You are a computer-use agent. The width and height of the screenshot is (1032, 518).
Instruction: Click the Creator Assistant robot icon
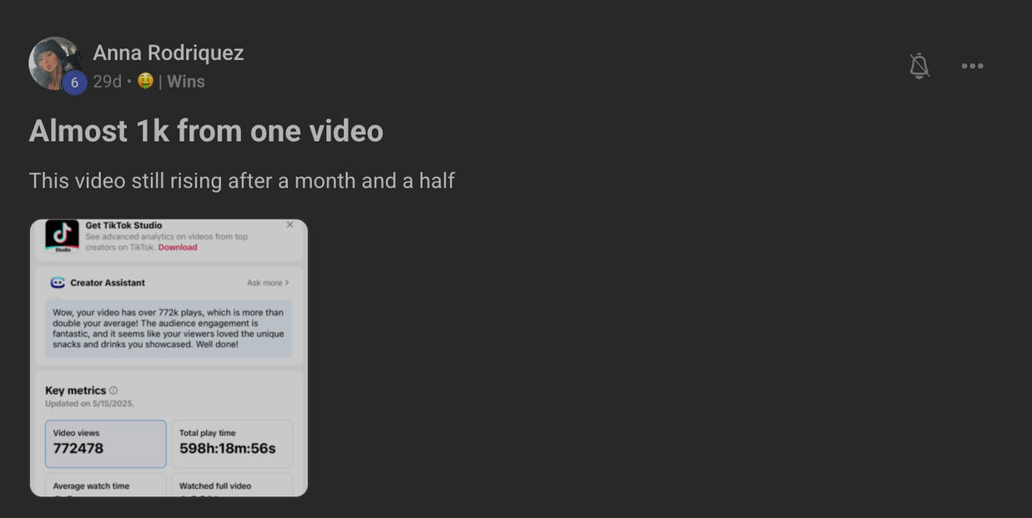coord(58,283)
